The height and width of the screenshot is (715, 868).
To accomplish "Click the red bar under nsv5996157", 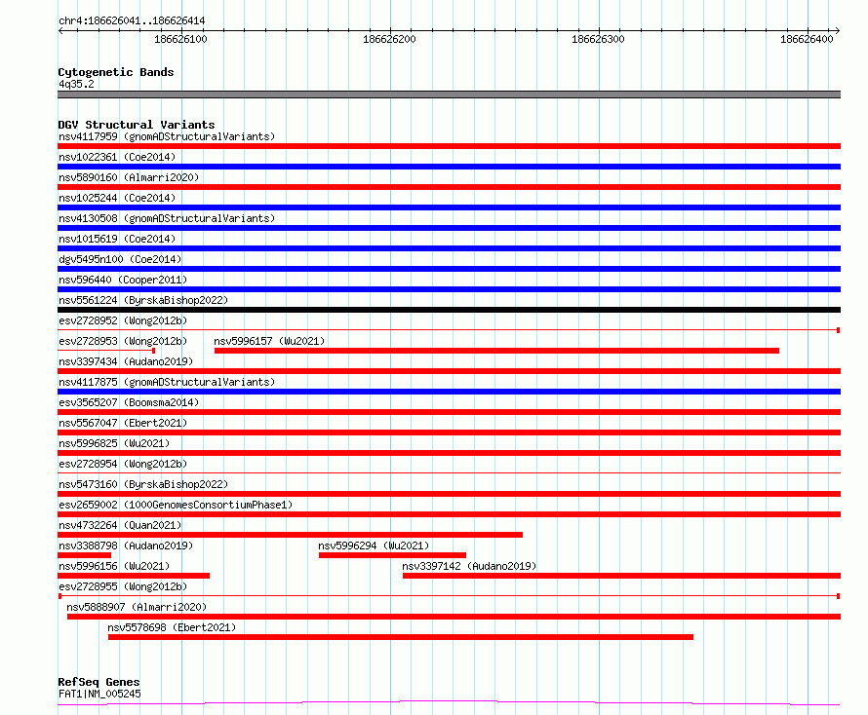I will [x=496, y=351].
